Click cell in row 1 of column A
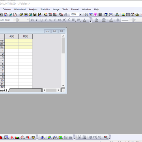The image size is (142, 142). tap(12, 50)
